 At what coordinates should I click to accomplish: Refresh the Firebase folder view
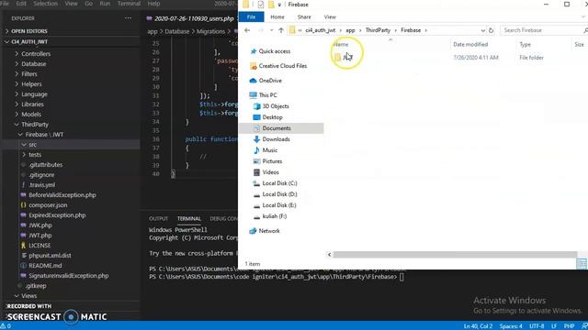[x=491, y=30]
